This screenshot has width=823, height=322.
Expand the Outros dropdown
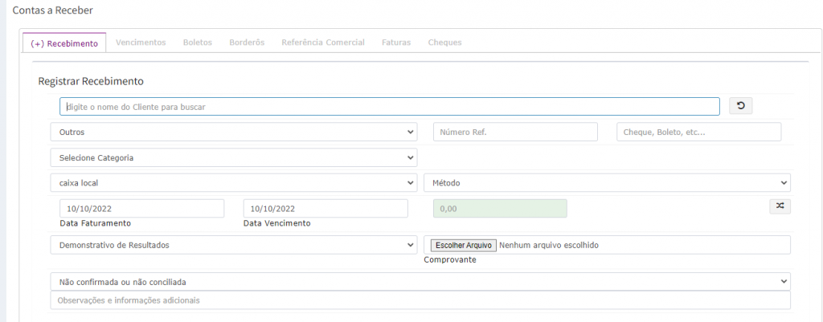[233, 132]
